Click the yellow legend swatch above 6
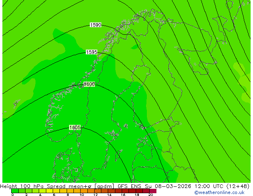 (x=56, y=191)
